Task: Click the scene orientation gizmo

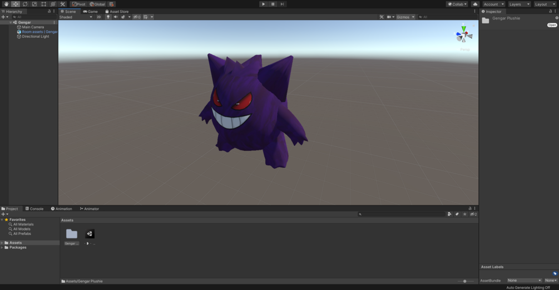Action: pyautogui.click(x=464, y=35)
